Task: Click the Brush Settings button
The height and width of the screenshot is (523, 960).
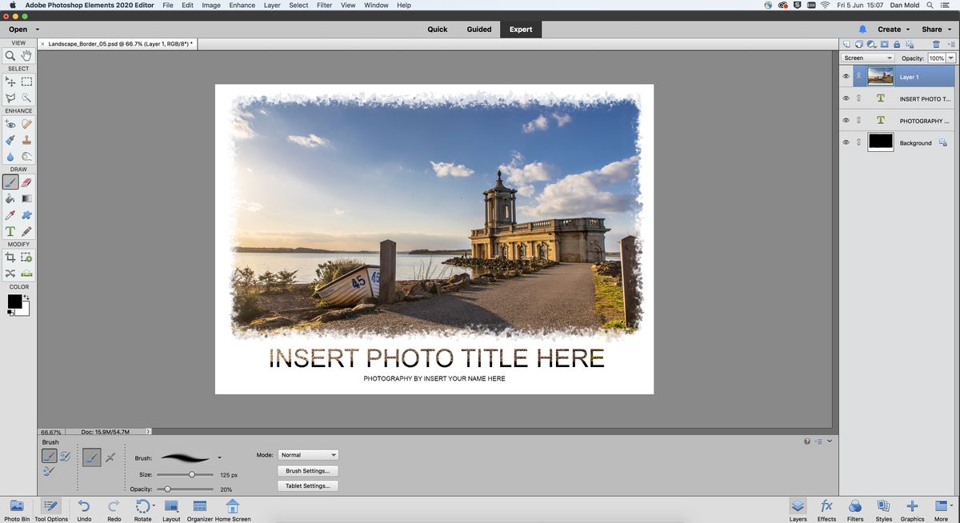Action: tap(308, 470)
